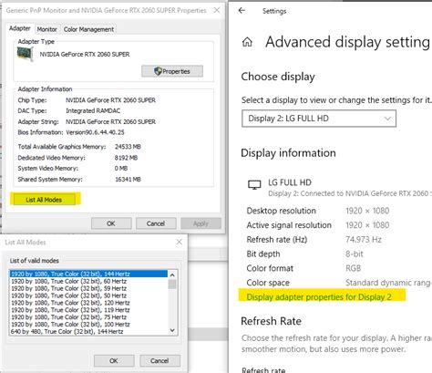Click Cancel in List All Modes dialog
The width and height of the screenshot is (432, 373).
pyautogui.click(x=159, y=361)
